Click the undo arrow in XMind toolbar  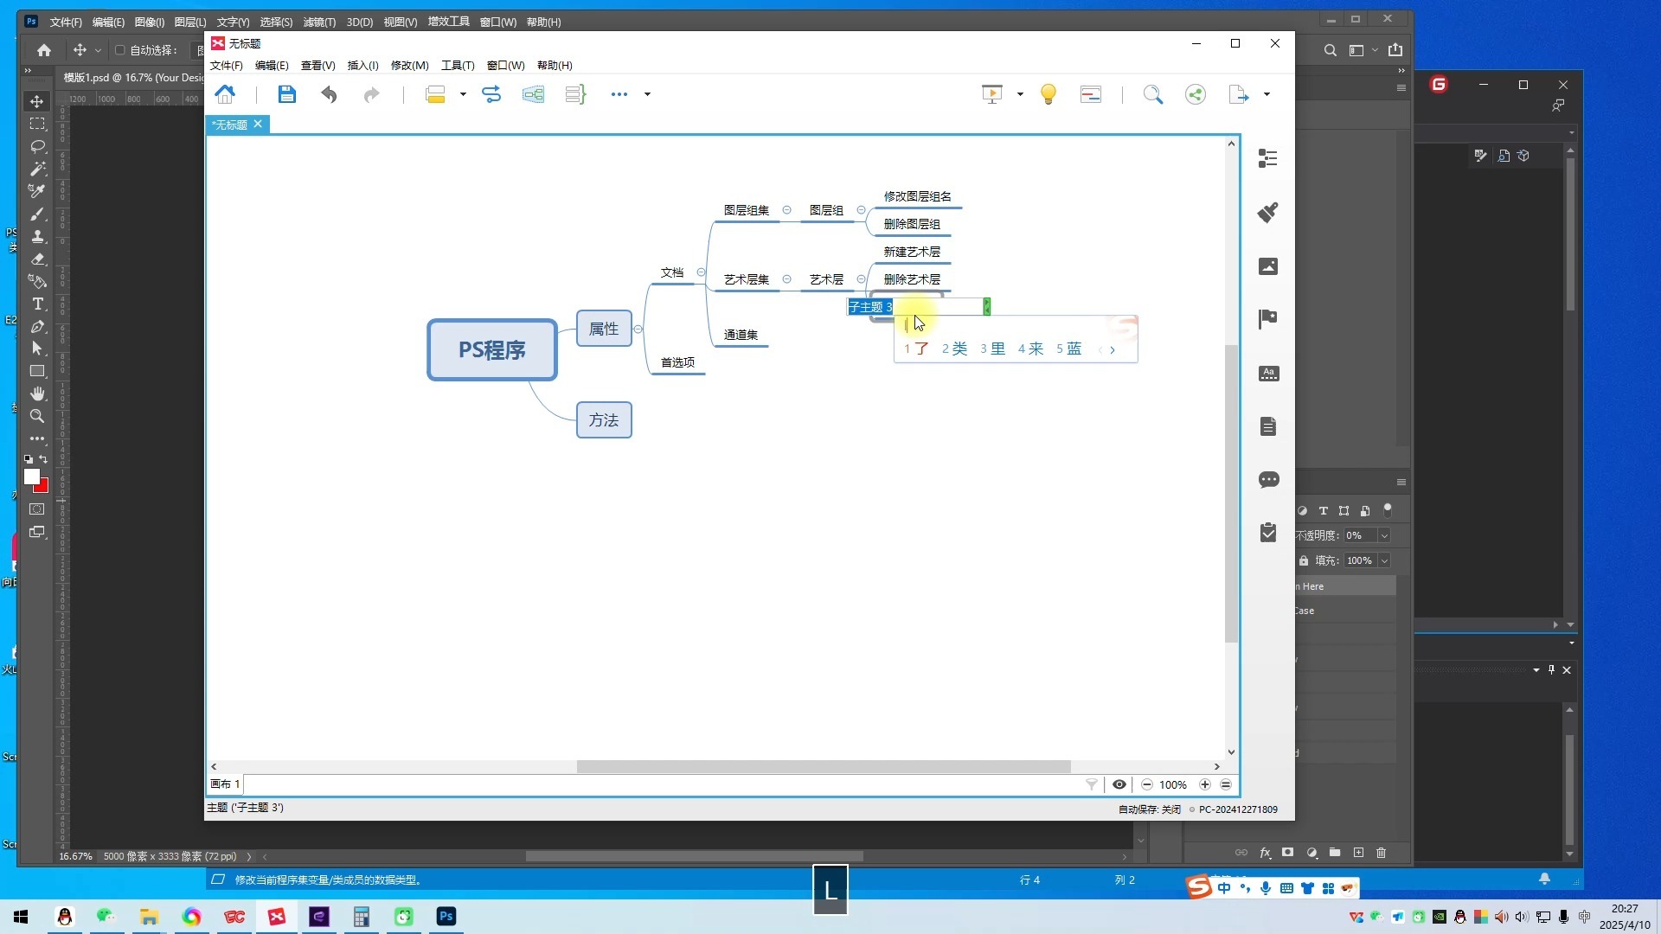click(x=329, y=94)
